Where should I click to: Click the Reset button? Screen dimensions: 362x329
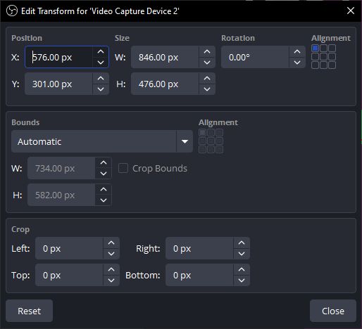pos(30,311)
